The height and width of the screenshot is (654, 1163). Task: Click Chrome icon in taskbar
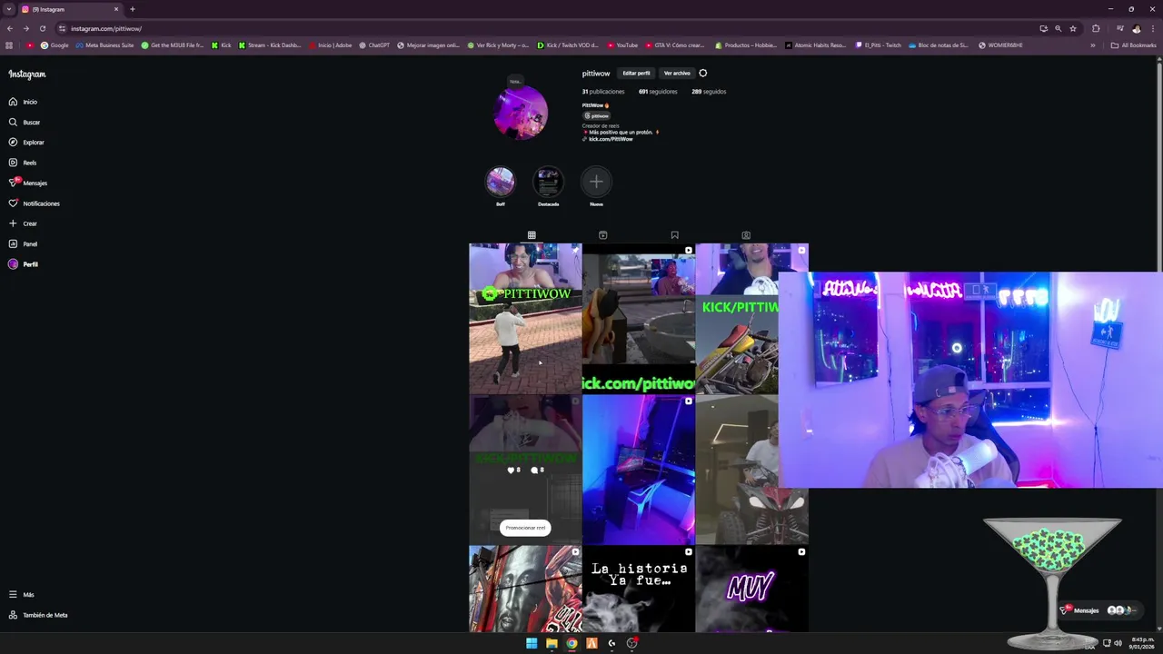(572, 643)
